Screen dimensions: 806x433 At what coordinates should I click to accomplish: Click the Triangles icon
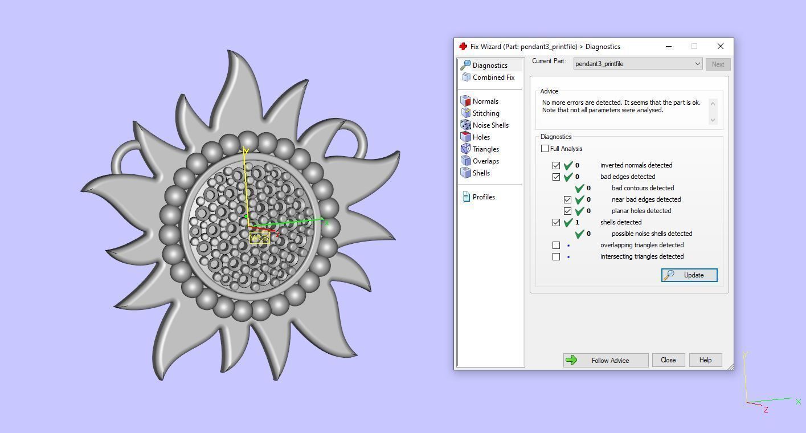[466, 149]
